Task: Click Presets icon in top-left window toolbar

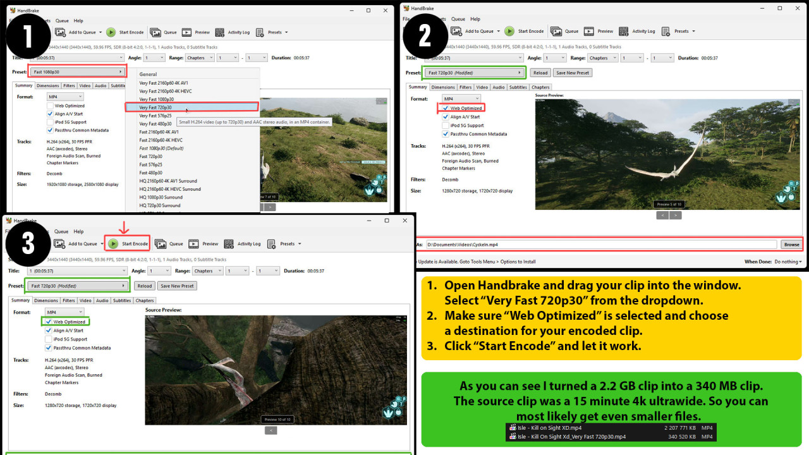Action: [x=260, y=32]
